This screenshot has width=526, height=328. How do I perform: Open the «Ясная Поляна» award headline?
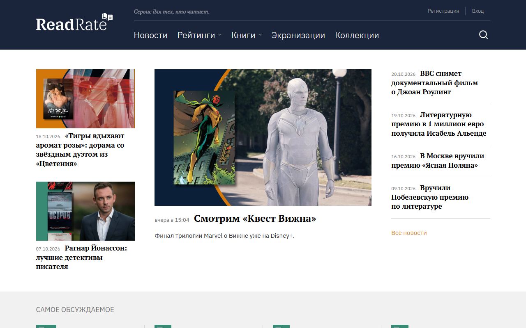[438, 161]
